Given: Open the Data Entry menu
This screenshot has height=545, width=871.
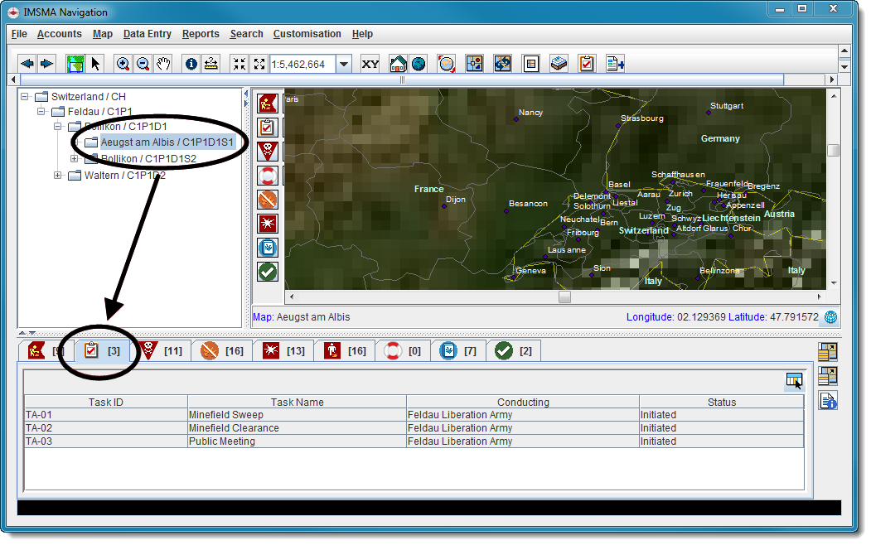Looking at the screenshot, I should [x=147, y=34].
